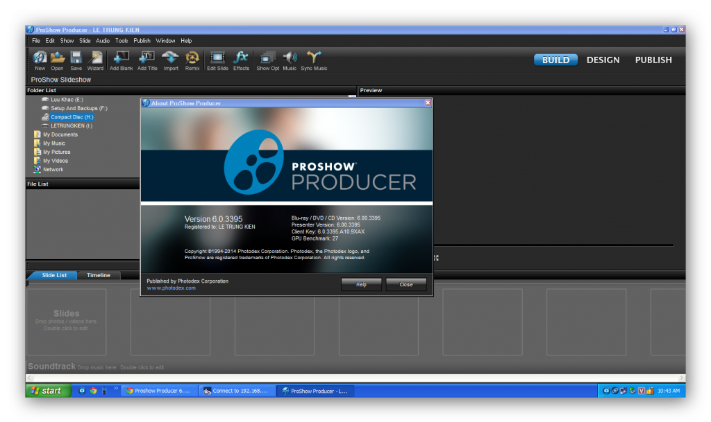Click the 'GPU Benchmark: 27' text

315,238
